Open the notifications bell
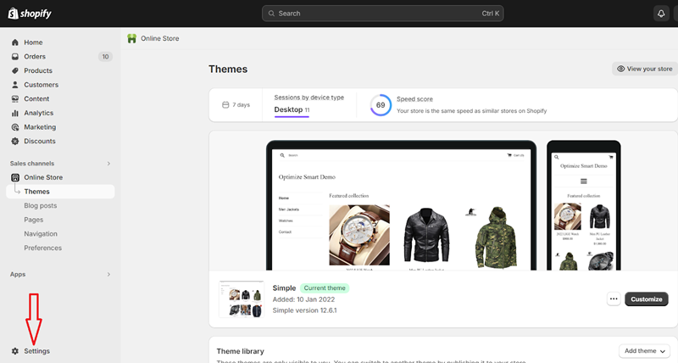The height and width of the screenshot is (363, 678). 661,14
